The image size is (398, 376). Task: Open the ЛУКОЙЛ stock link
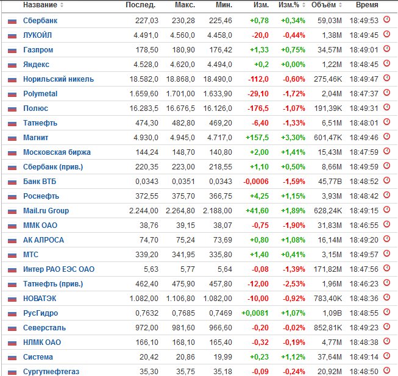coord(37,35)
